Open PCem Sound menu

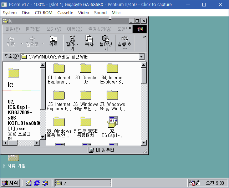click(x=100, y=13)
